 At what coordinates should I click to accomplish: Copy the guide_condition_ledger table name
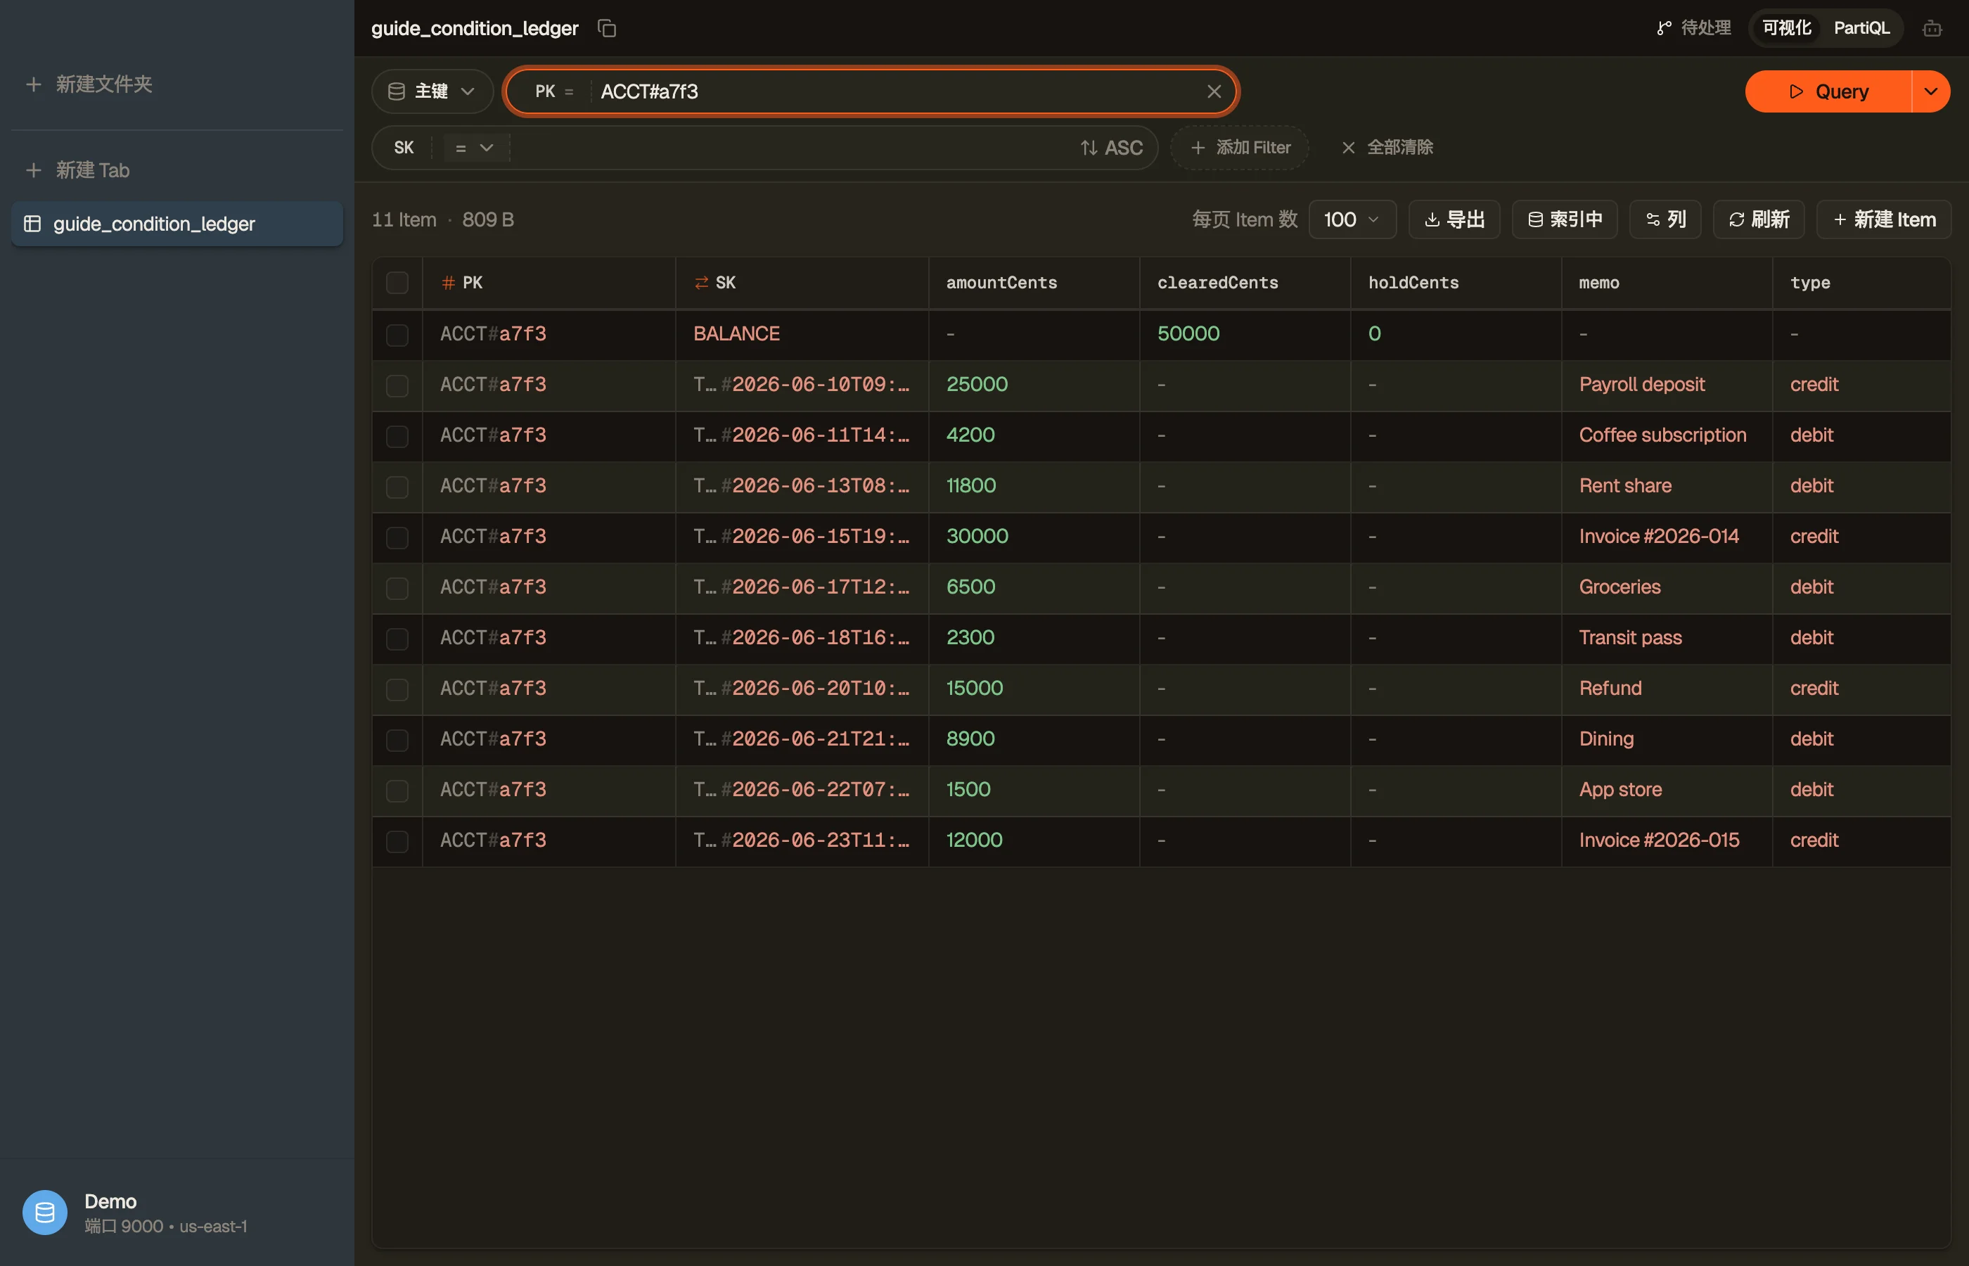click(606, 28)
